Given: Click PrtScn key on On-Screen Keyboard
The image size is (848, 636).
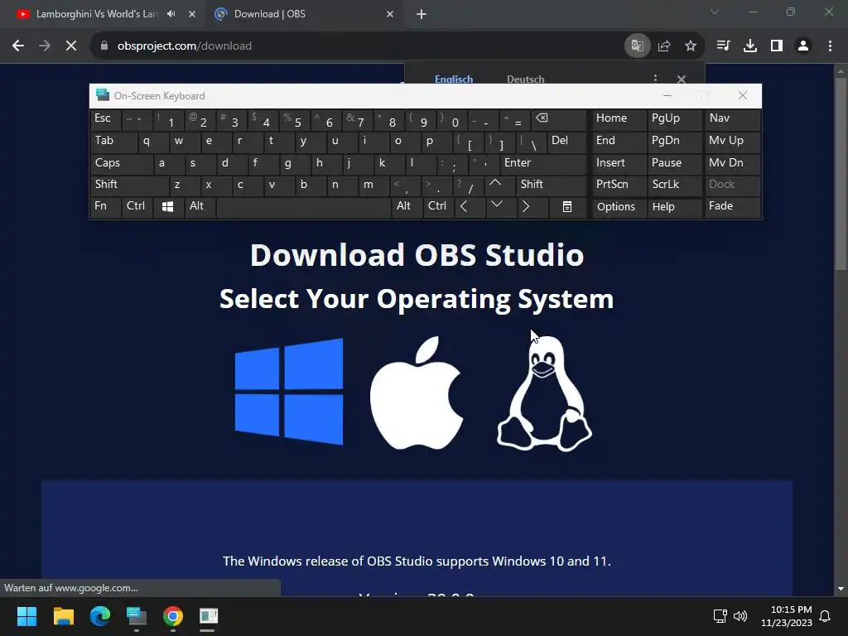Looking at the screenshot, I should (618, 185).
